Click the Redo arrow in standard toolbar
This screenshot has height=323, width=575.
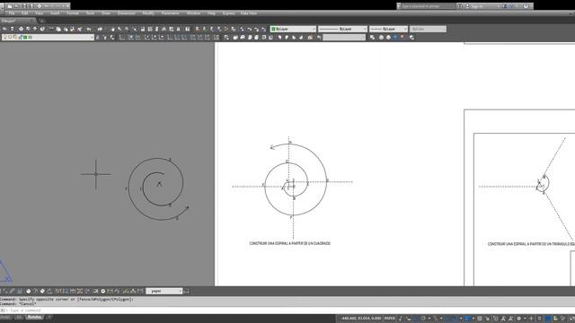coord(100,29)
